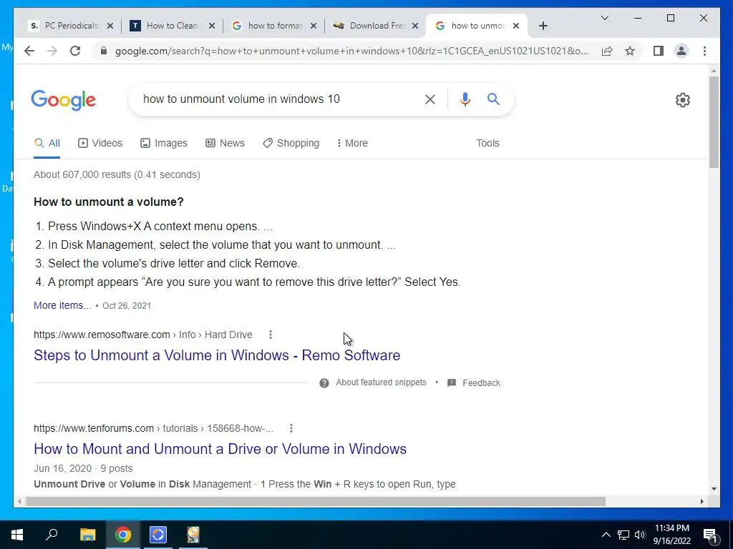Image resolution: width=733 pixels, height=549 pixels.
Task: Bookmark this page with the star icon
Action: 630,51
